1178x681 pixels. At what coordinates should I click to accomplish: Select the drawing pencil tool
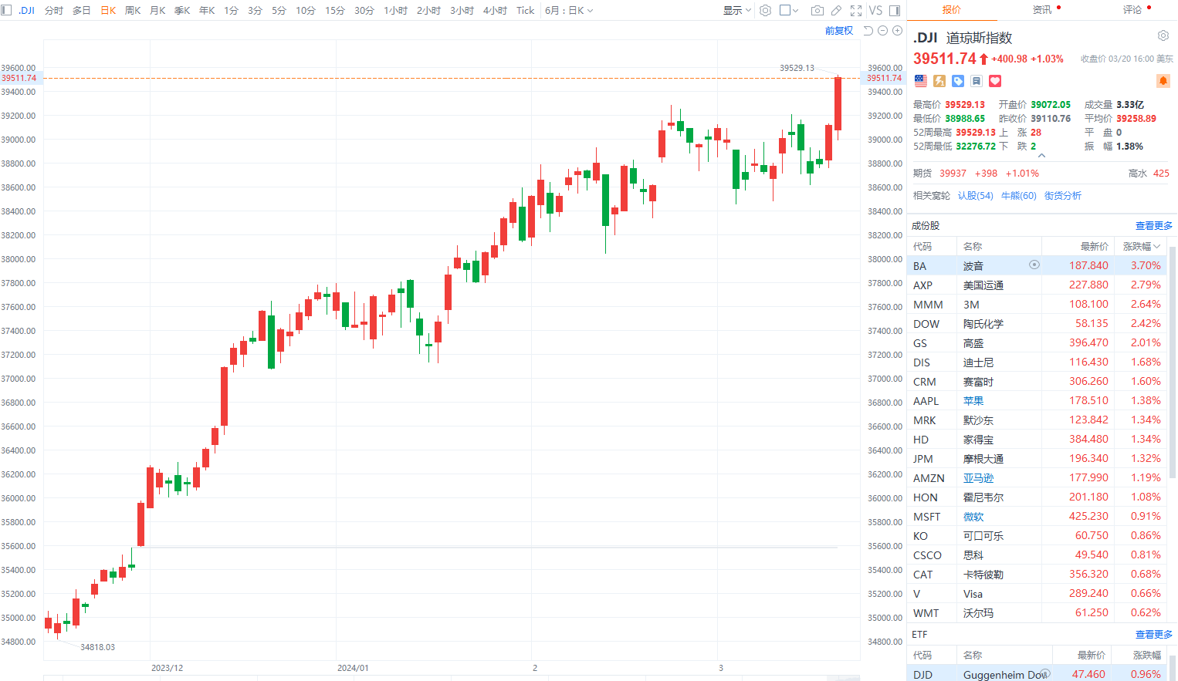(x=836, y=11)
